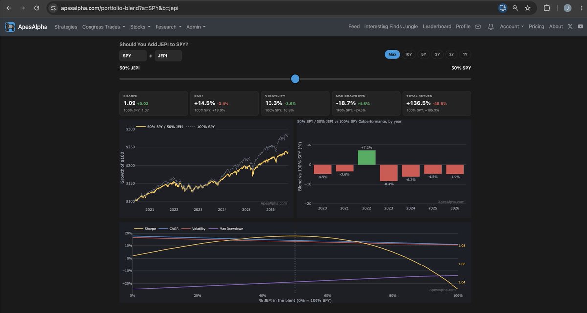The height and width of the screenshot is (313, 587).
Task: Open the Pricing page
Action: 537,27
